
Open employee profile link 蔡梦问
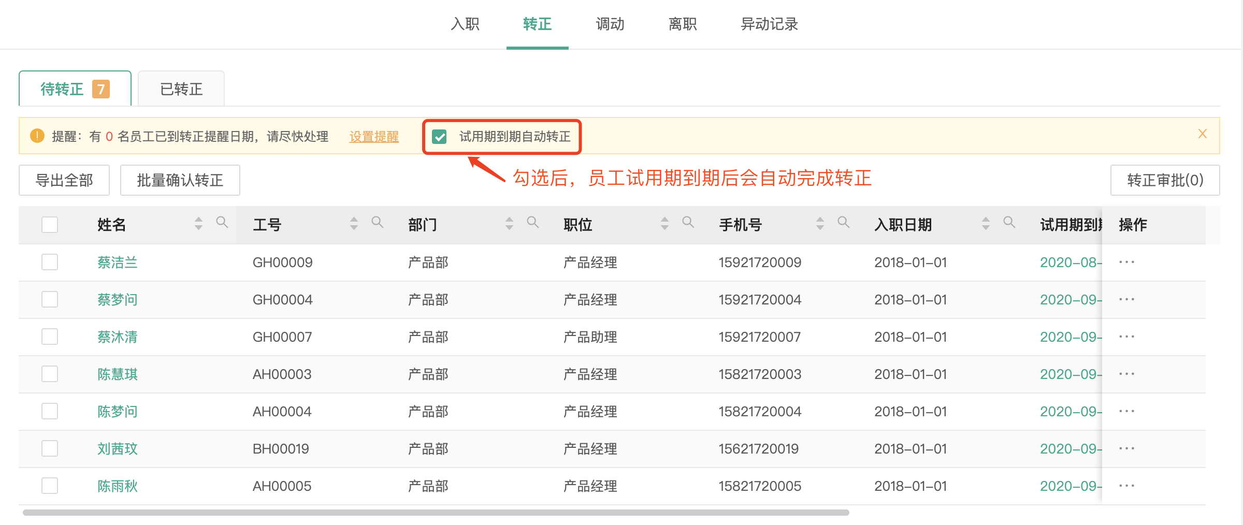[x=118, y=300]
